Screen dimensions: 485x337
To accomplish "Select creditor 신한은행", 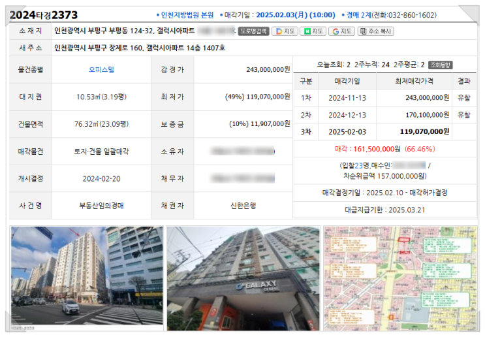I will tap(243, 206).
